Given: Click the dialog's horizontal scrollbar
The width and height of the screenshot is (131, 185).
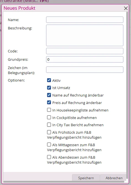Looking at the screenshot, I should click(64, 182).
